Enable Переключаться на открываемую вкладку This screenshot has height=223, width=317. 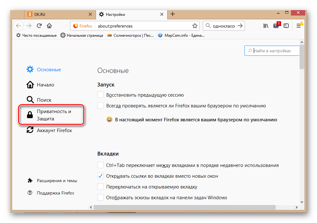point(100,187)
